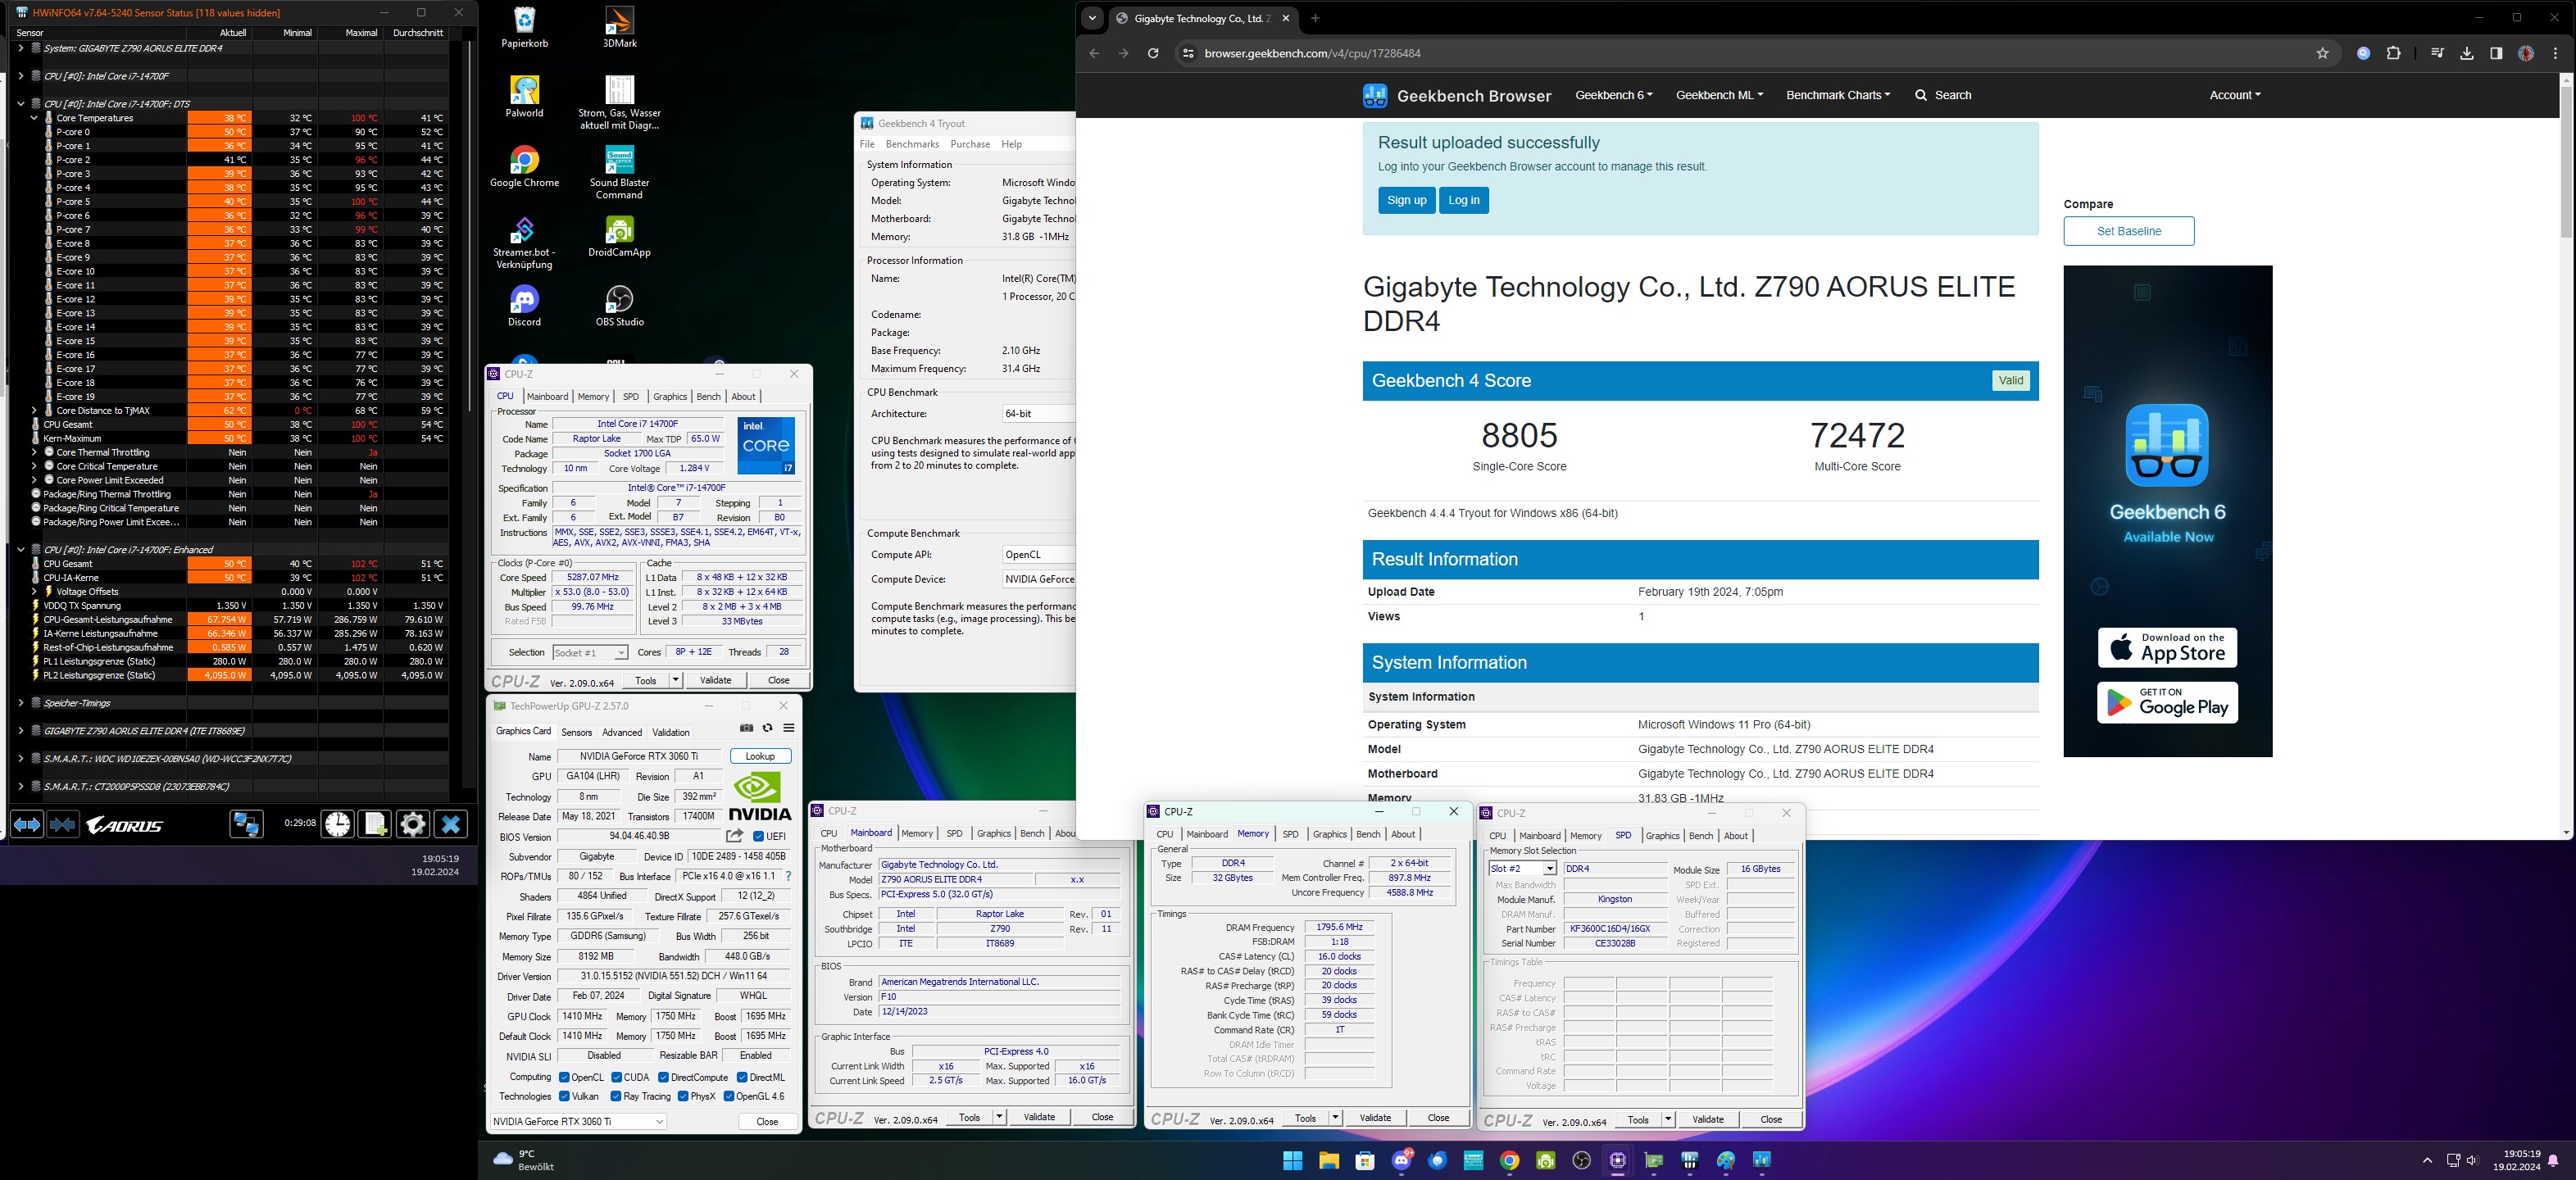Open GPU-Z hamburger menu
Screen dimensions: 2576x1180
click(x=789, y=728)
